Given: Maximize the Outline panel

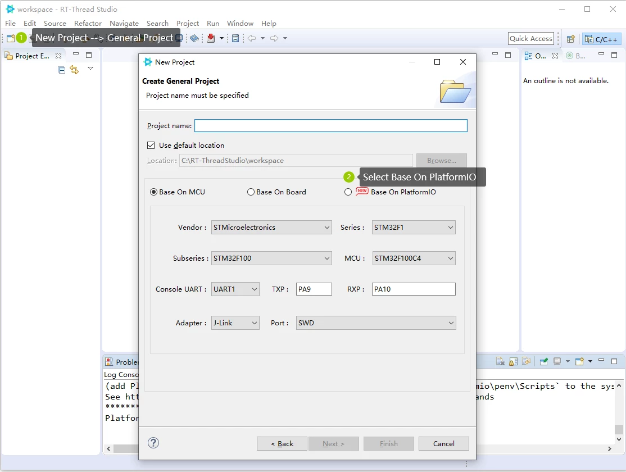Looking at the screenshot, I should (x=614, y=55).
